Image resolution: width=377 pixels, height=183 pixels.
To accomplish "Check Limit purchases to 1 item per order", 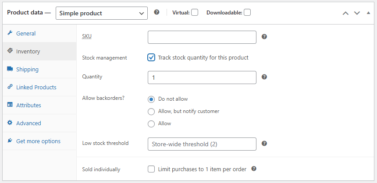I will pyautogui.click(x=151, y=169).
